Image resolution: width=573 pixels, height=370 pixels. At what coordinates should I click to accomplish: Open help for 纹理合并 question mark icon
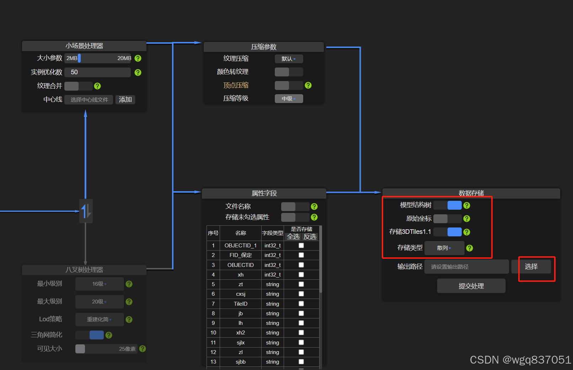pos(97,86)
